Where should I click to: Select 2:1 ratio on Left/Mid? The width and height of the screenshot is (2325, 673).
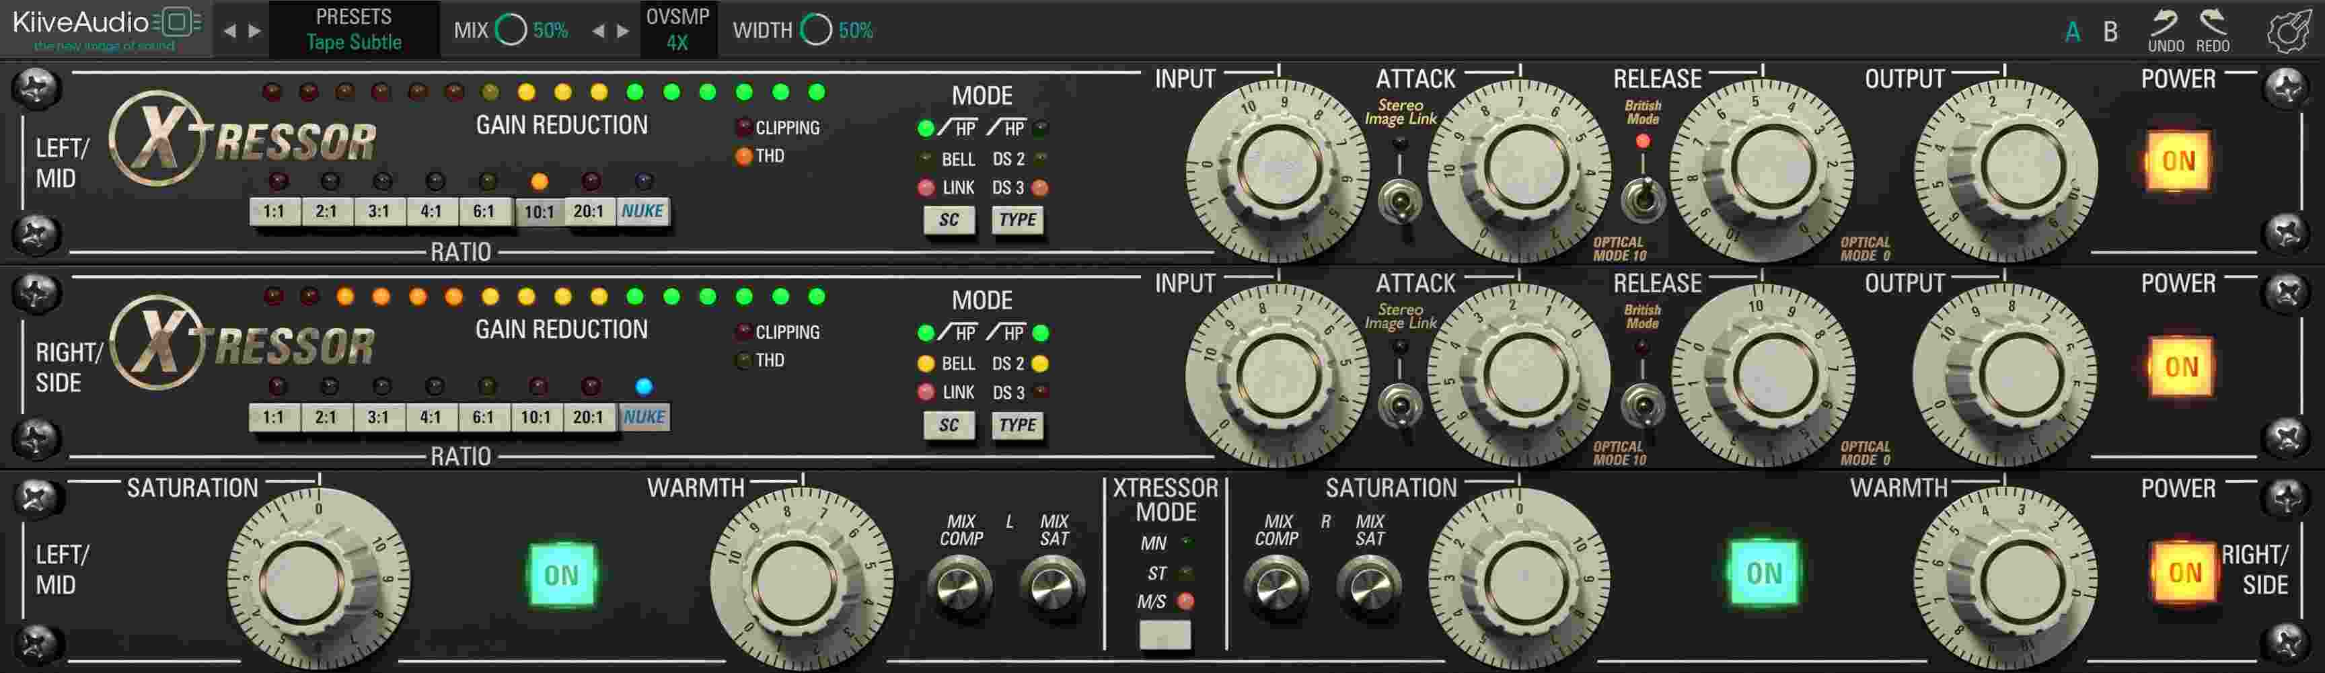point(327,212)
